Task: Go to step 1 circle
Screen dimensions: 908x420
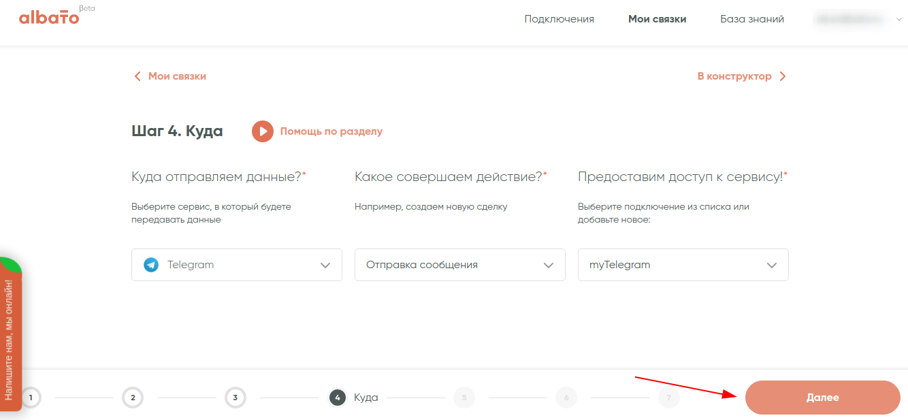Action: 31,398
